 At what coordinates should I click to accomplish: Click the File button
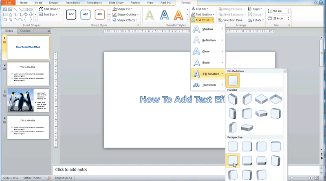[8, 3]
